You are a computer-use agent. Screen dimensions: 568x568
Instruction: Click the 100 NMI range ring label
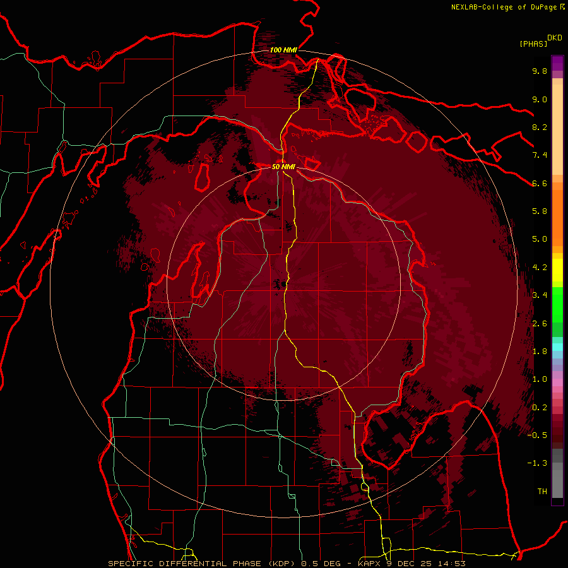(283, 50)
